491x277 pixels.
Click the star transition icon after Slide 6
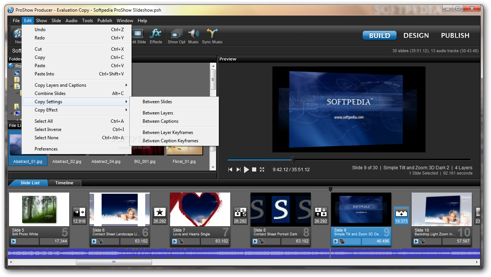pos(160,212)
